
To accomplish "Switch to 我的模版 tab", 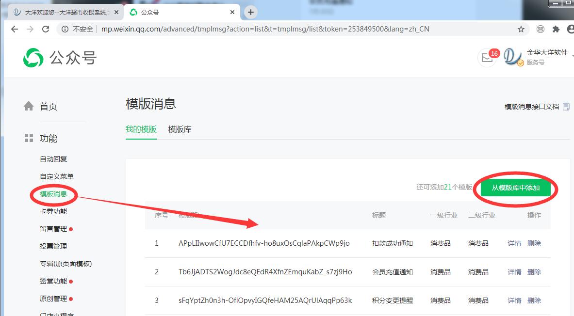I will [x=141, y=129].
